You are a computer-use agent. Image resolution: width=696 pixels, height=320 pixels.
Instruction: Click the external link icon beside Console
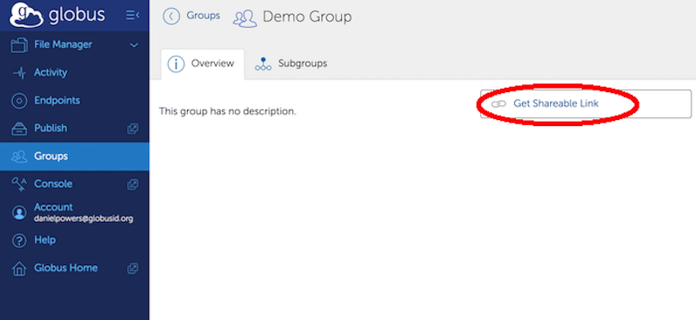click(x=133, y=184)
